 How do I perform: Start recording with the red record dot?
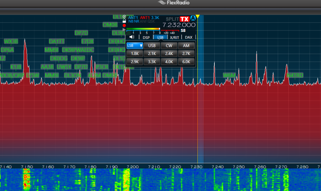pos(124,25)
